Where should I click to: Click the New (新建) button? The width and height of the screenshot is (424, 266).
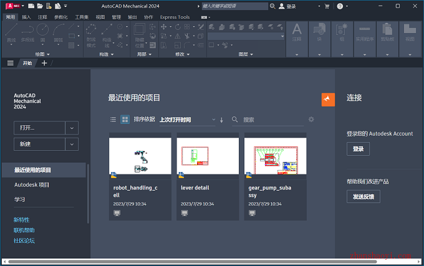(x=39, y=144)
